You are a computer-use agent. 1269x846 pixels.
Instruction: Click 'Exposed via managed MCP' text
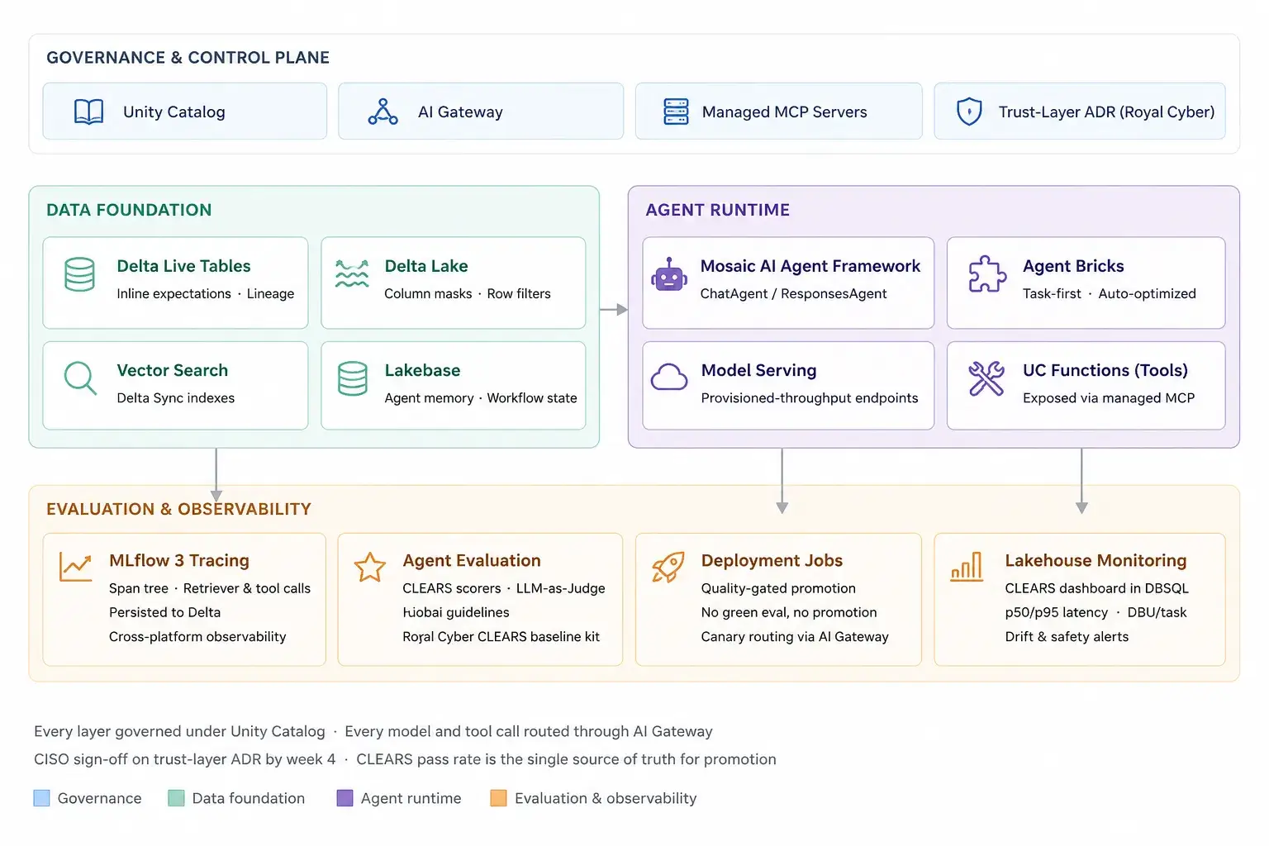point(1109,398)
